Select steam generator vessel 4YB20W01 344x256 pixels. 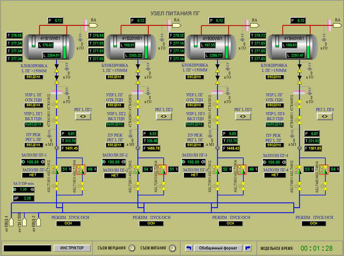[131, 47]
